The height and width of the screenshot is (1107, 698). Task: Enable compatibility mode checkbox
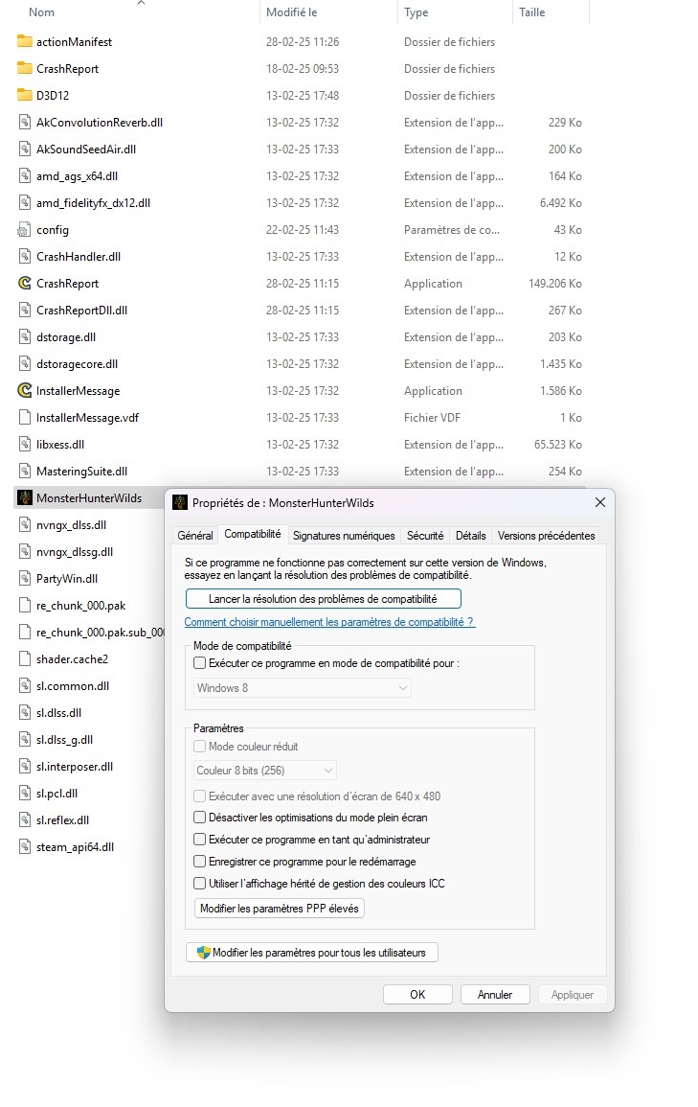click(200, 662)
